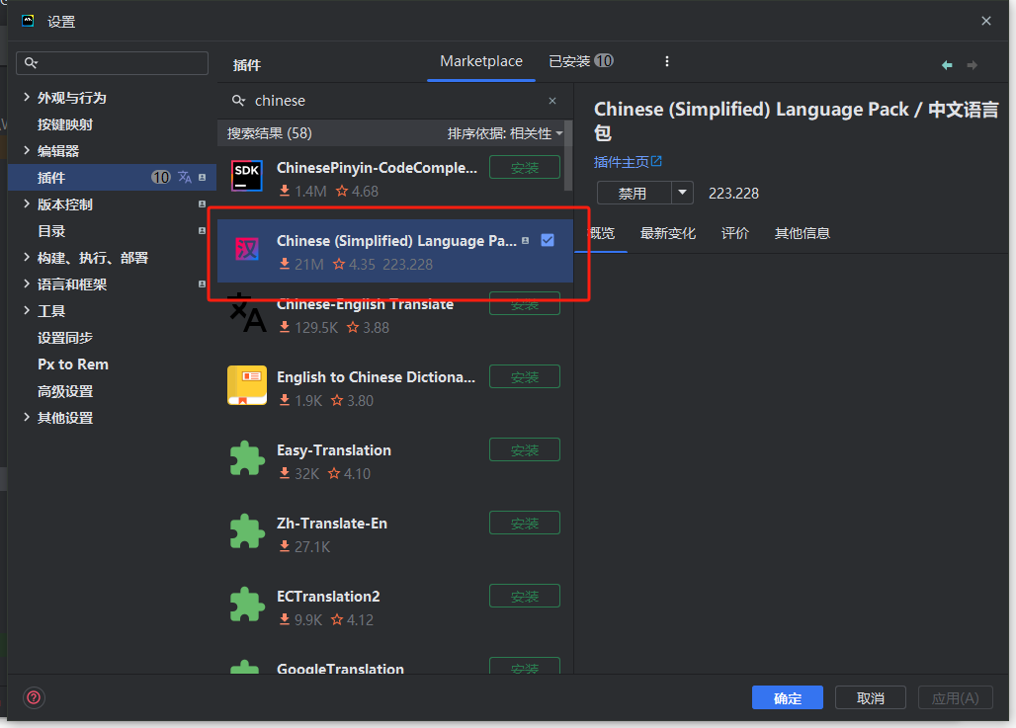1016x728 pixels.
Task: Open the 评价 tab
Action: (x=734, y=233)
